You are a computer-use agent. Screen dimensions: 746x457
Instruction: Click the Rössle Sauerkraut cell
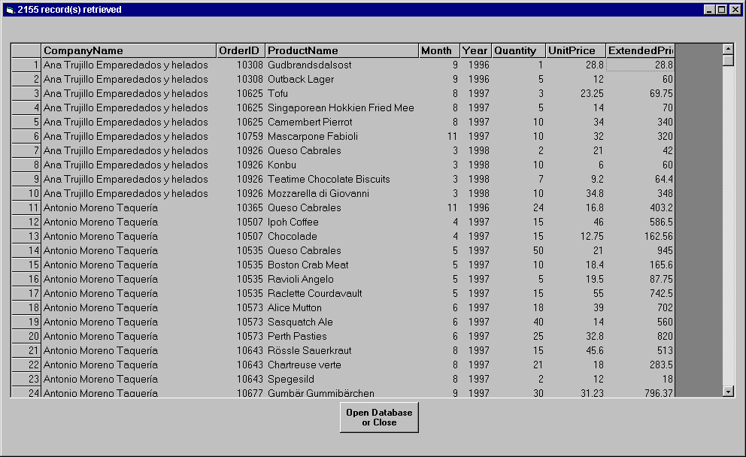[341, 350]
